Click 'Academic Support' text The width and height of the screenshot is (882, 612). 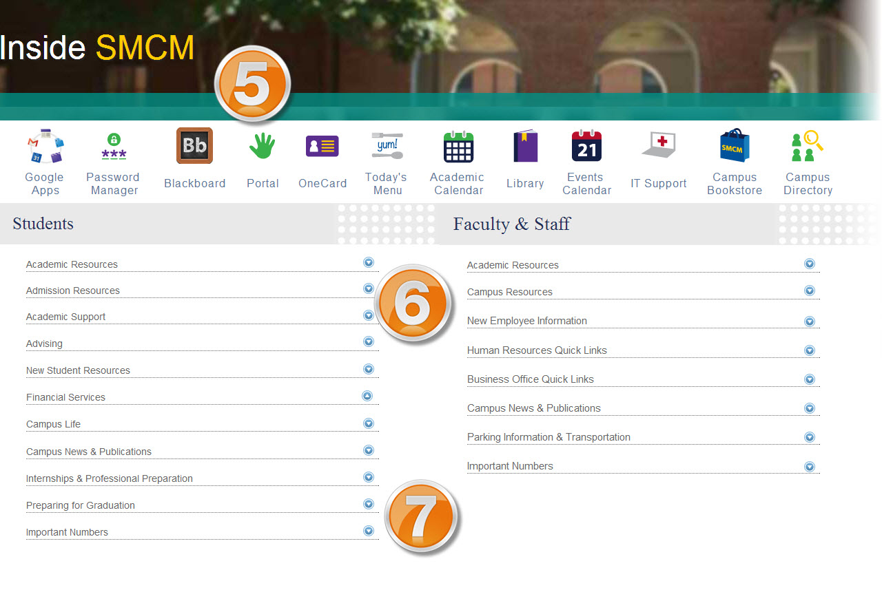tap(65, 317)
